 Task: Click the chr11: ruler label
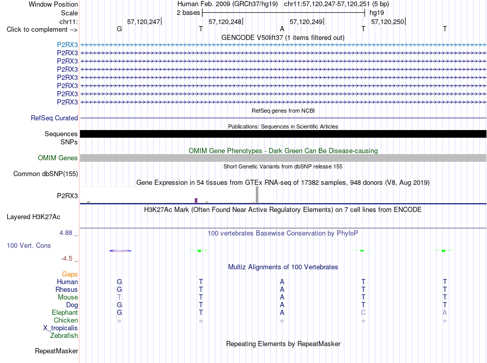69,22
